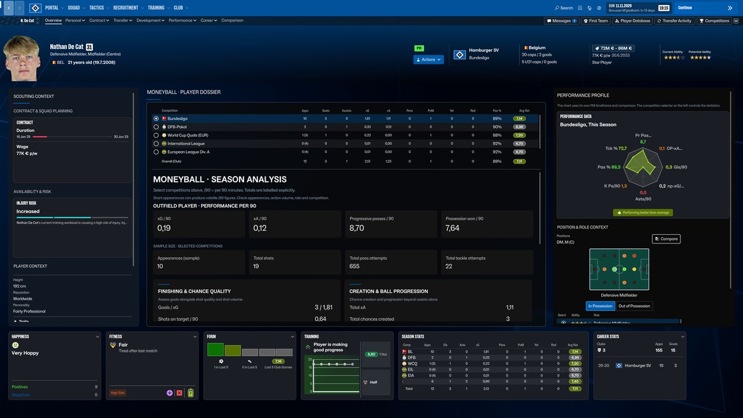Open the Transfer tab menu
The height and width of the screenshot is (418, 743).
[123, 20]
